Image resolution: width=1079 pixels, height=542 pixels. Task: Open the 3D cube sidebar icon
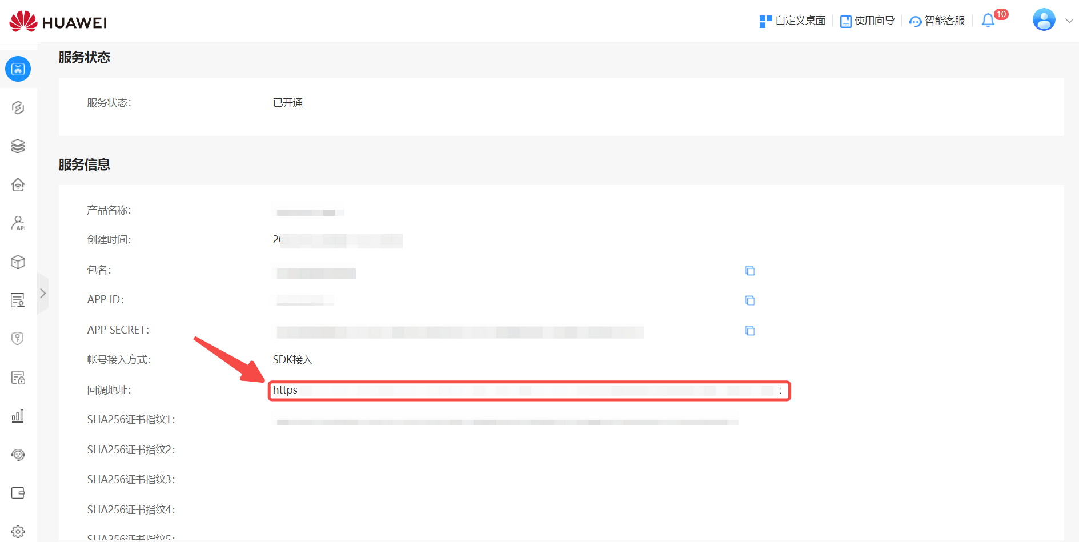coord(18,262)
